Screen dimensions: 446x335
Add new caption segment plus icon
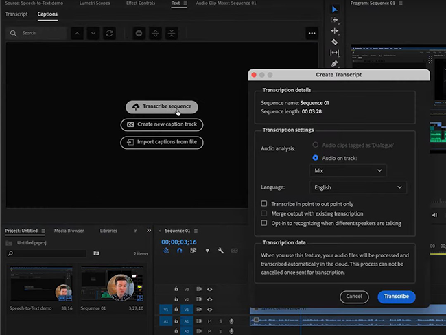[x=139, y=34]
